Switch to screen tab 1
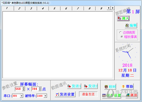 coord(8,8)
